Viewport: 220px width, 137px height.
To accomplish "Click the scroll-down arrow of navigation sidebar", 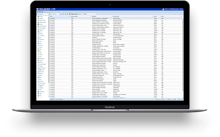I will pyautogui.click(x=49, y=97).
